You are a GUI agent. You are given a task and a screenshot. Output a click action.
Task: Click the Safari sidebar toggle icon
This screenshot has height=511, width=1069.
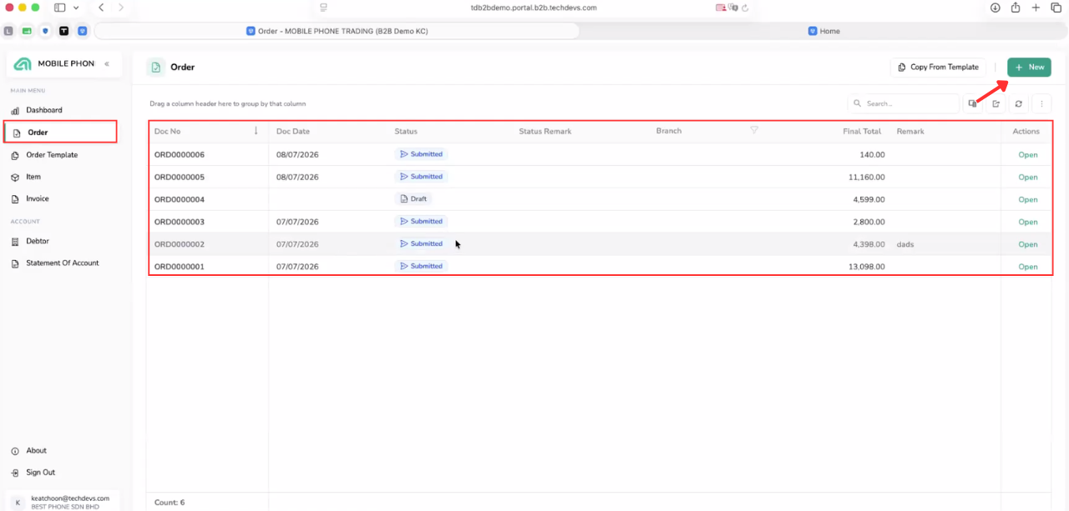point(60,8)
